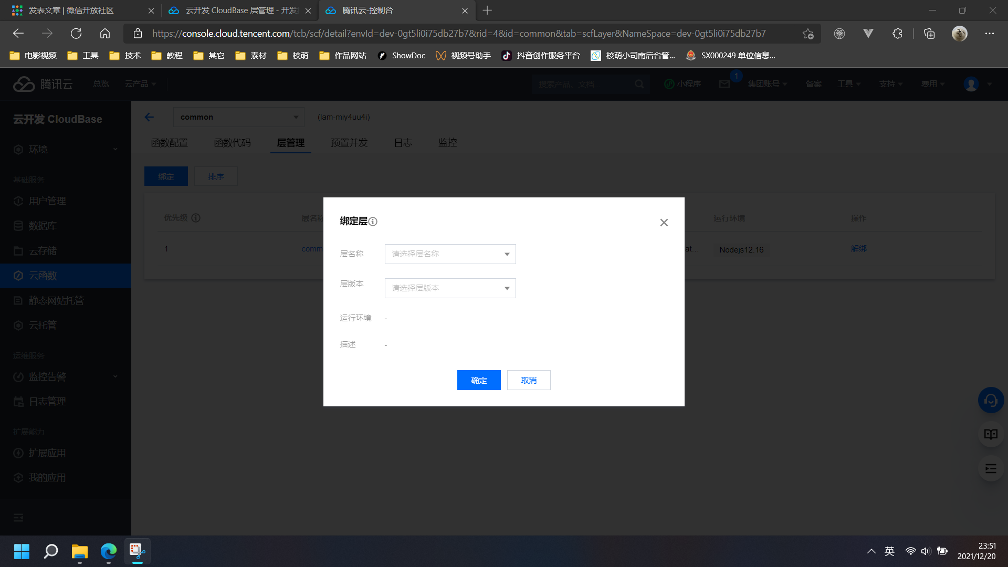This screenshot has height=567, width=1008.
Task: Switch to 云开发 CloudBase 层管理 browser tab
Action: [x=239, y=10]
